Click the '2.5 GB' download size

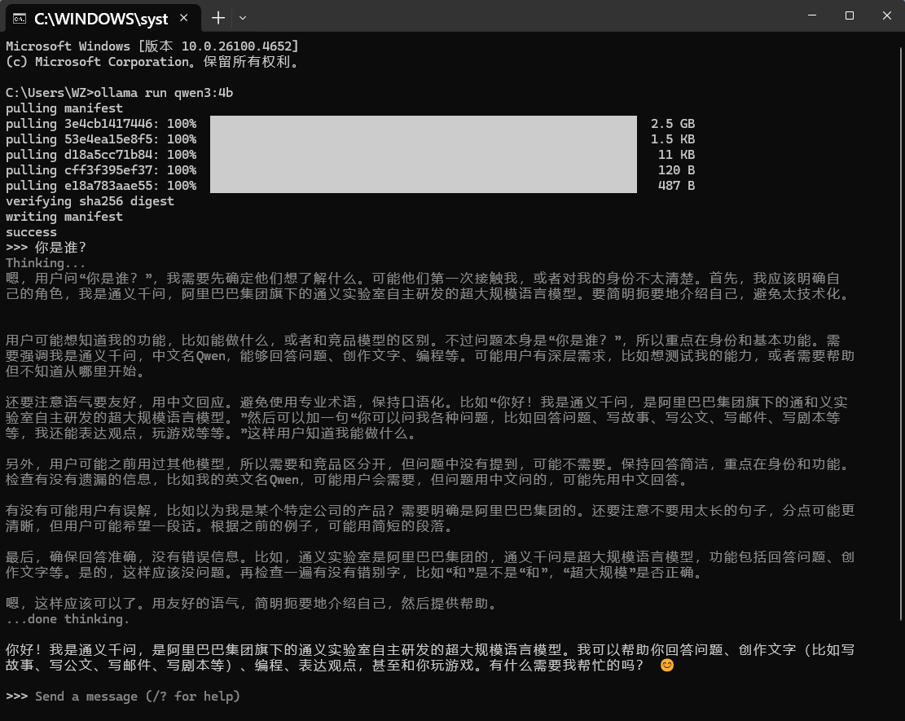click(x=673, y=124)
